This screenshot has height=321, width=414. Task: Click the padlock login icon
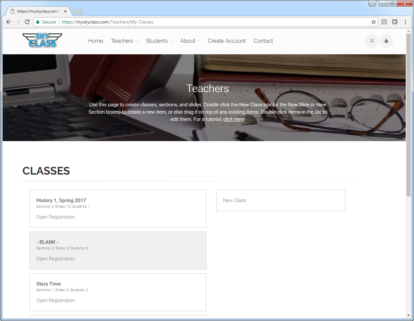pos(386,41)
